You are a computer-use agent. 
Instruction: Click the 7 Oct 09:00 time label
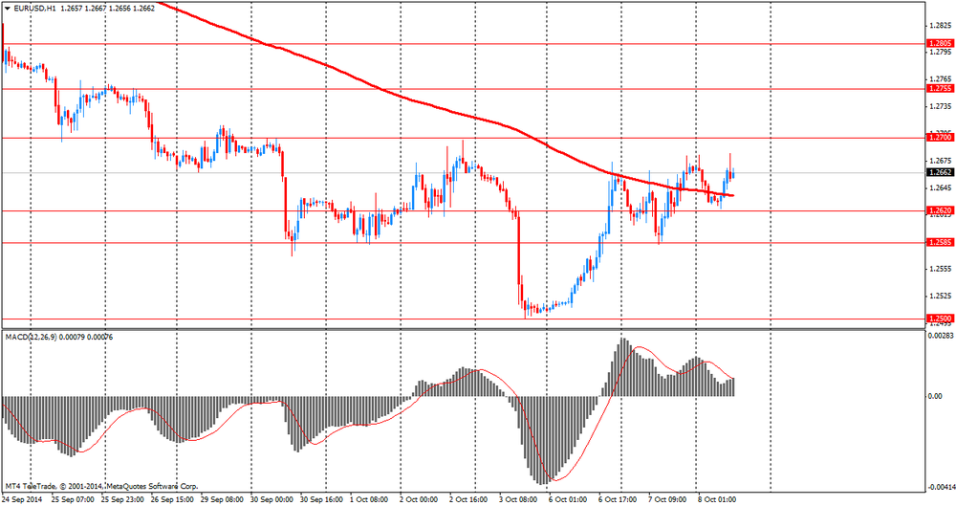pyautogui.click(x=667, y=500)
